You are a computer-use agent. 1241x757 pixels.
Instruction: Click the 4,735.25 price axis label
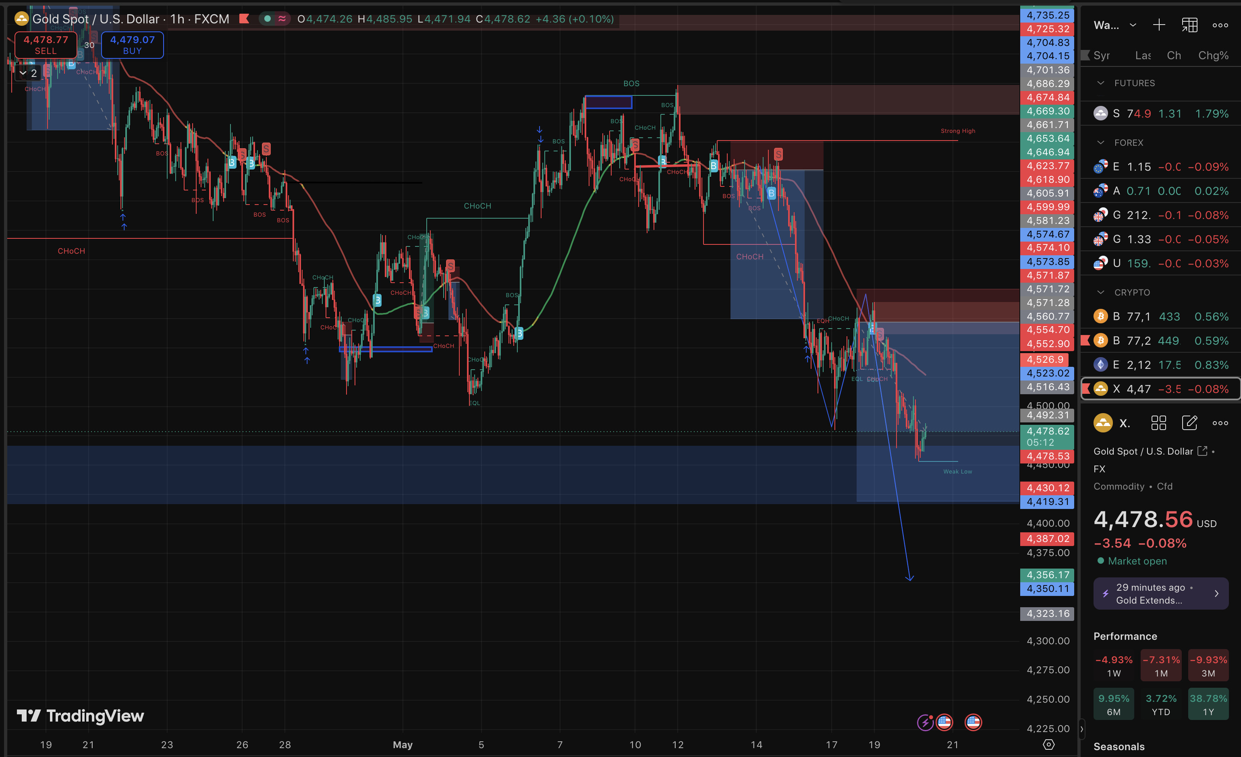tap(1047, 15)
